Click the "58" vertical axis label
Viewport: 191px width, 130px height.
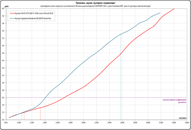point(3,16)
